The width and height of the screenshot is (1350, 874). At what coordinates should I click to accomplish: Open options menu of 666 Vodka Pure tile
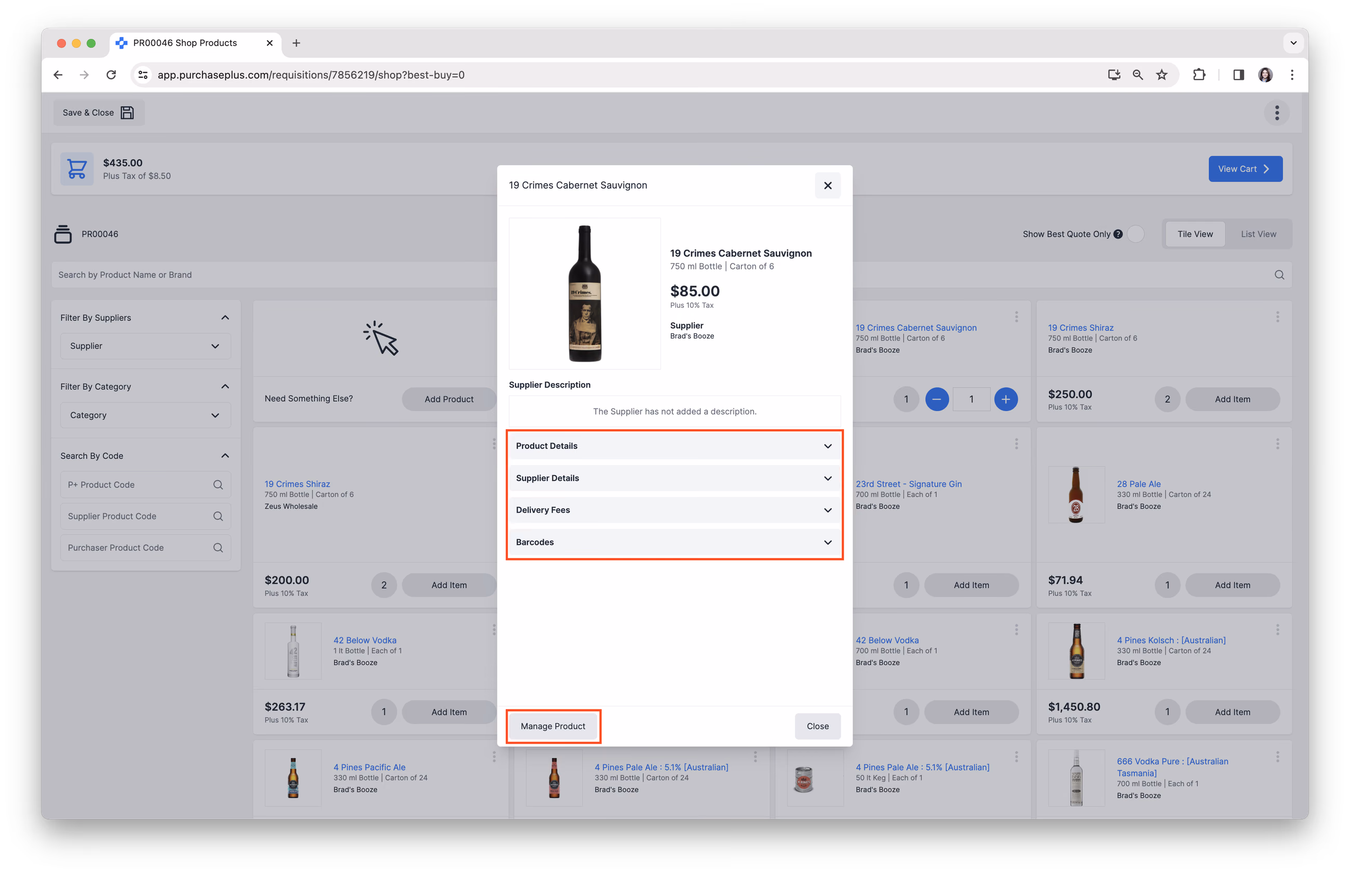click(x=1277, y=757)
